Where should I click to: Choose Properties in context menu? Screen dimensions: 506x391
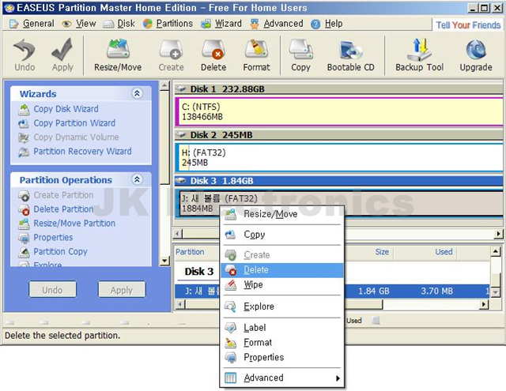pos(282,357)
